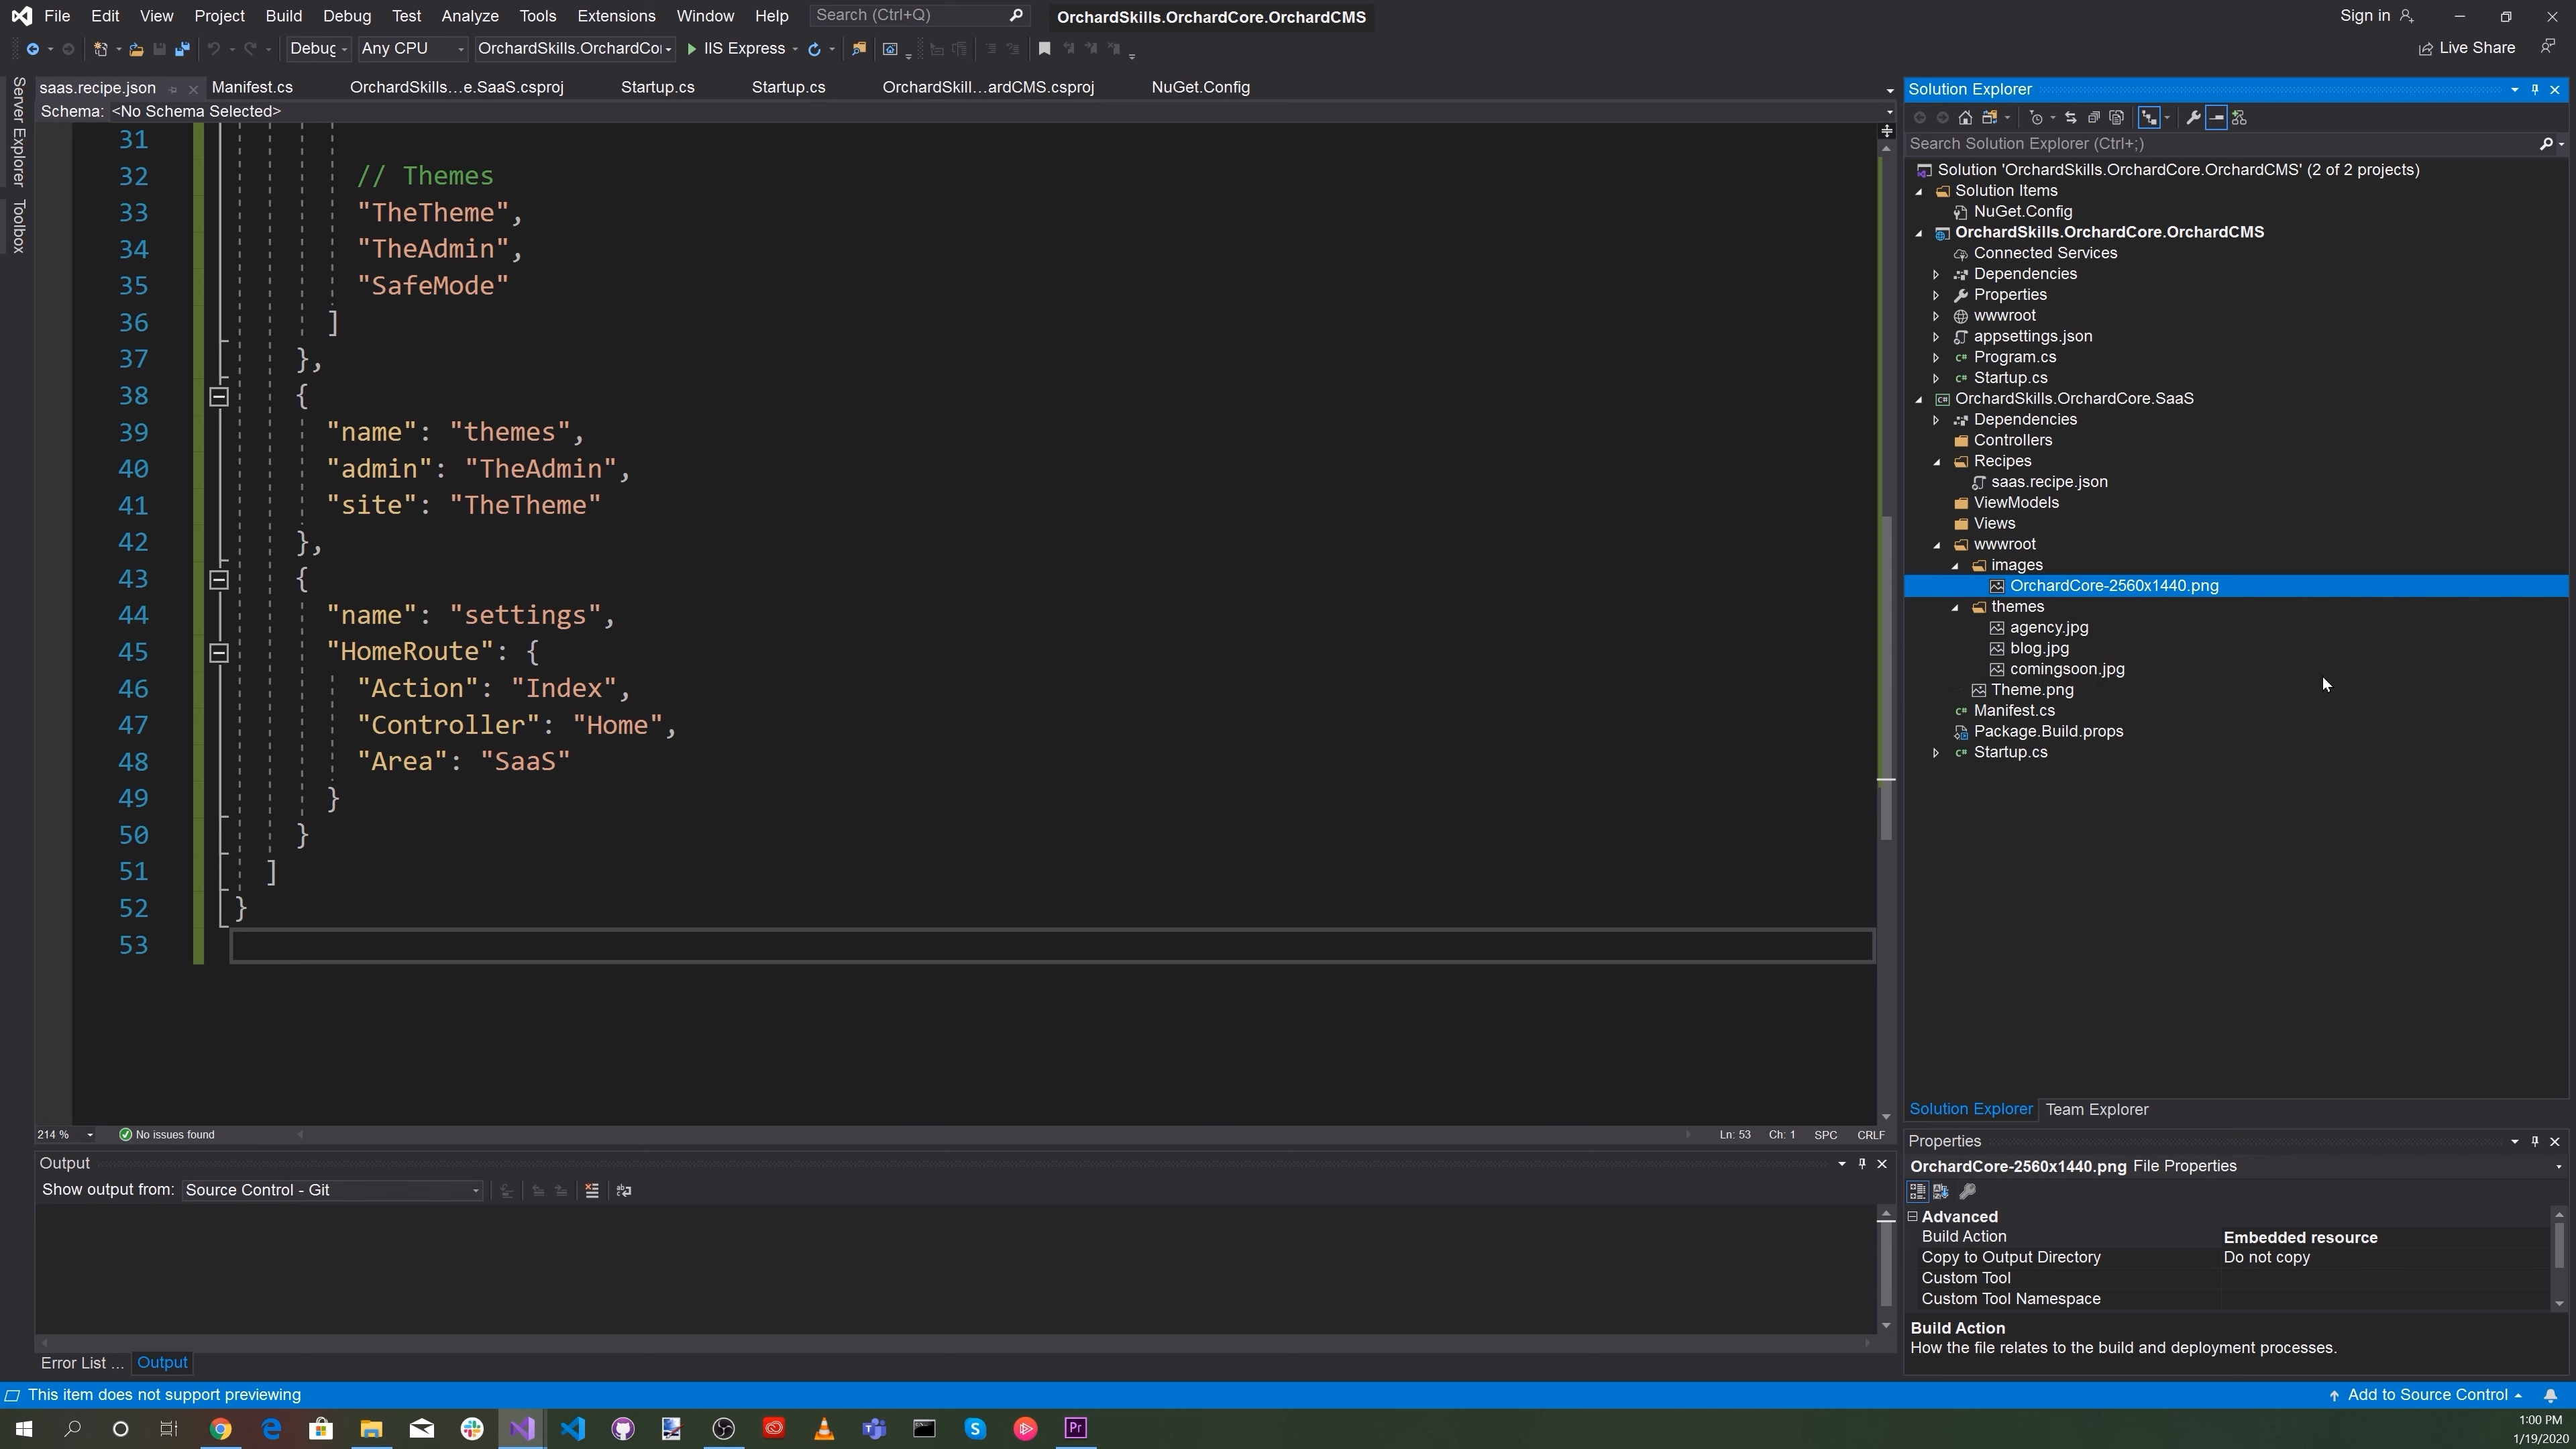The height and width of the screenshot is (1449, 2576).
Task: Click the Properties panel vertical scrollbar
Action: tap(2559, 1258)
